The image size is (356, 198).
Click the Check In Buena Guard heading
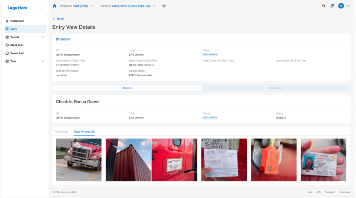tap(77, 102)
